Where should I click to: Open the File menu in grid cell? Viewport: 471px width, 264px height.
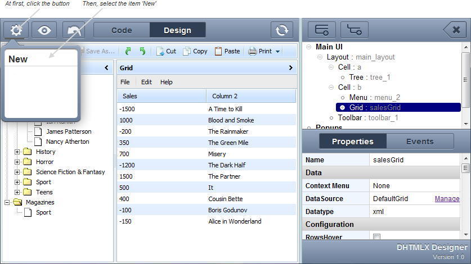click(x=125, y=82)
